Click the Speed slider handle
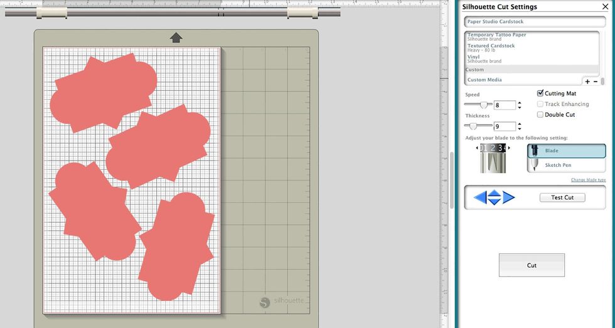Screen dimensions: 615x328 click(484, 105)
